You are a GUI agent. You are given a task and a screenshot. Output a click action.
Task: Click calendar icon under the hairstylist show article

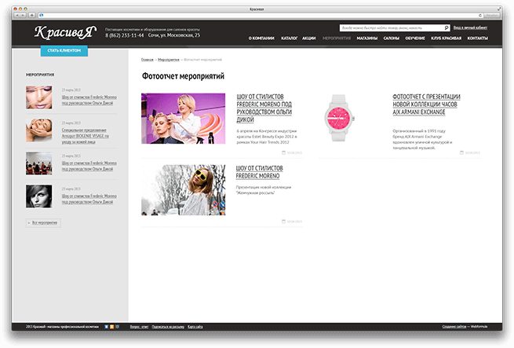(283, 152)
